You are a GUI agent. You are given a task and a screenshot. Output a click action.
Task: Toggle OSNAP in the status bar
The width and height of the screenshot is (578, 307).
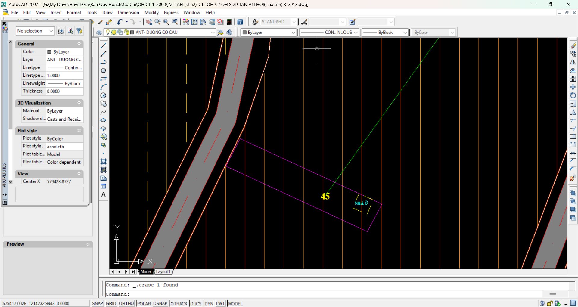(160, 303)
